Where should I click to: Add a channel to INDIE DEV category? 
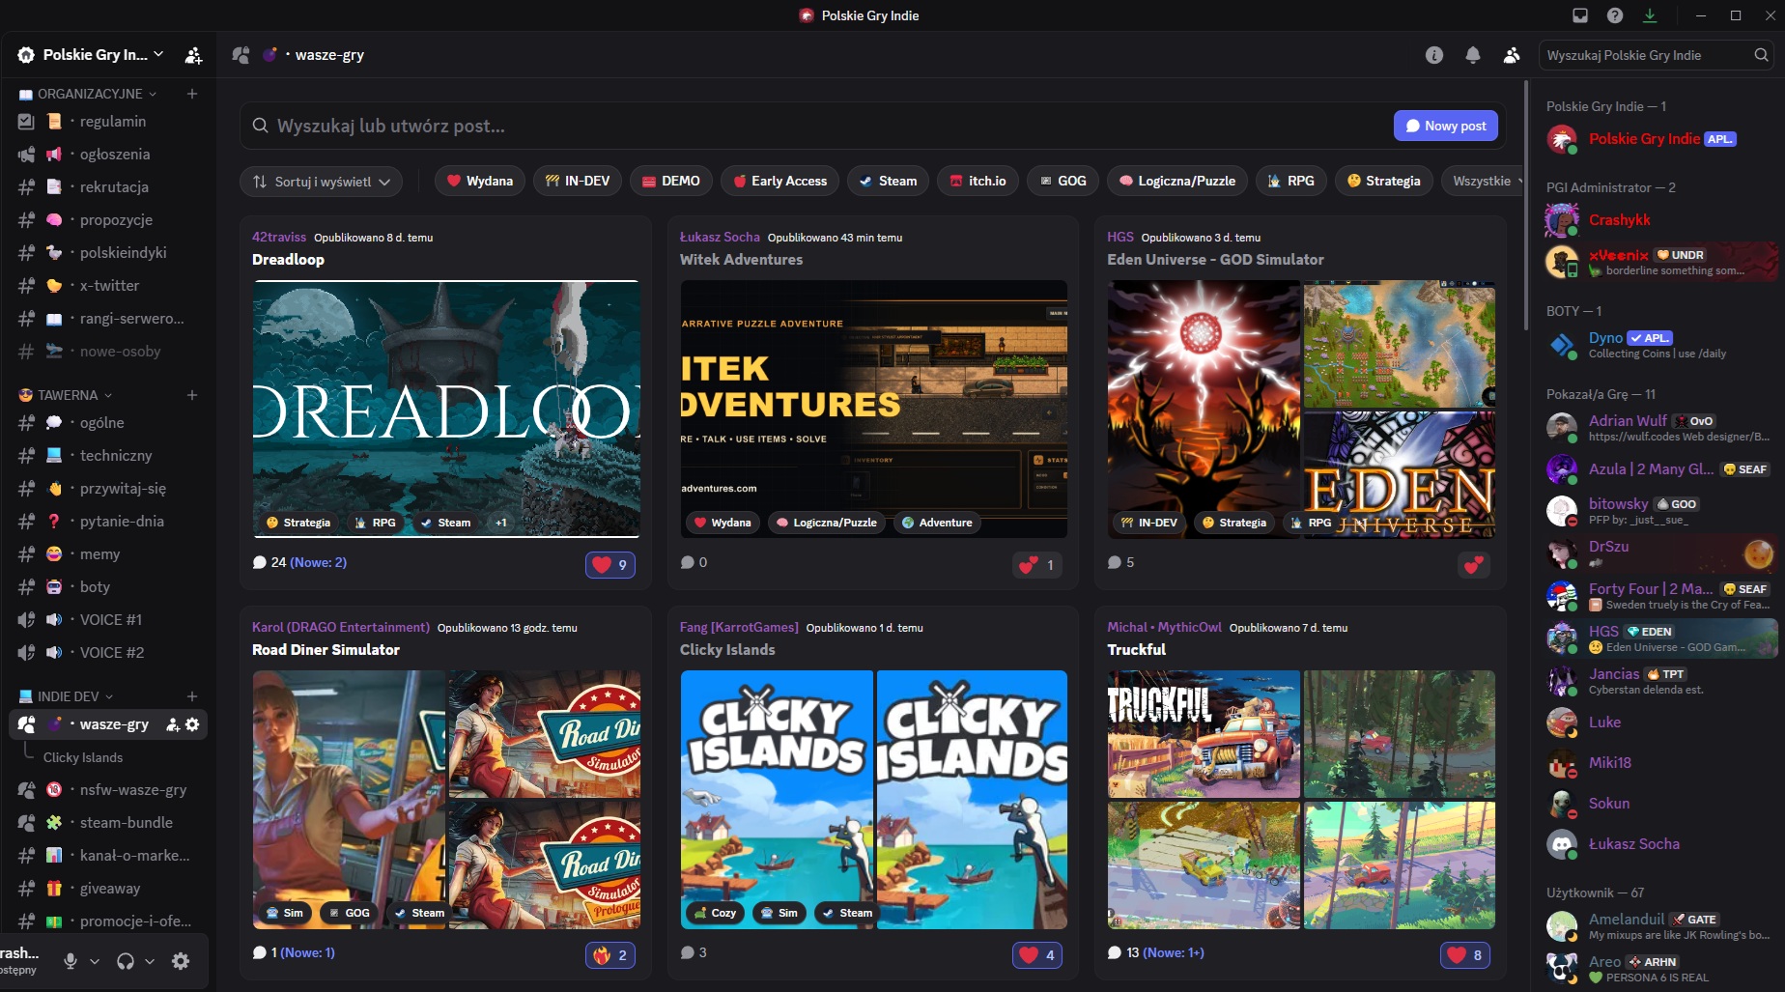(192, 696)
